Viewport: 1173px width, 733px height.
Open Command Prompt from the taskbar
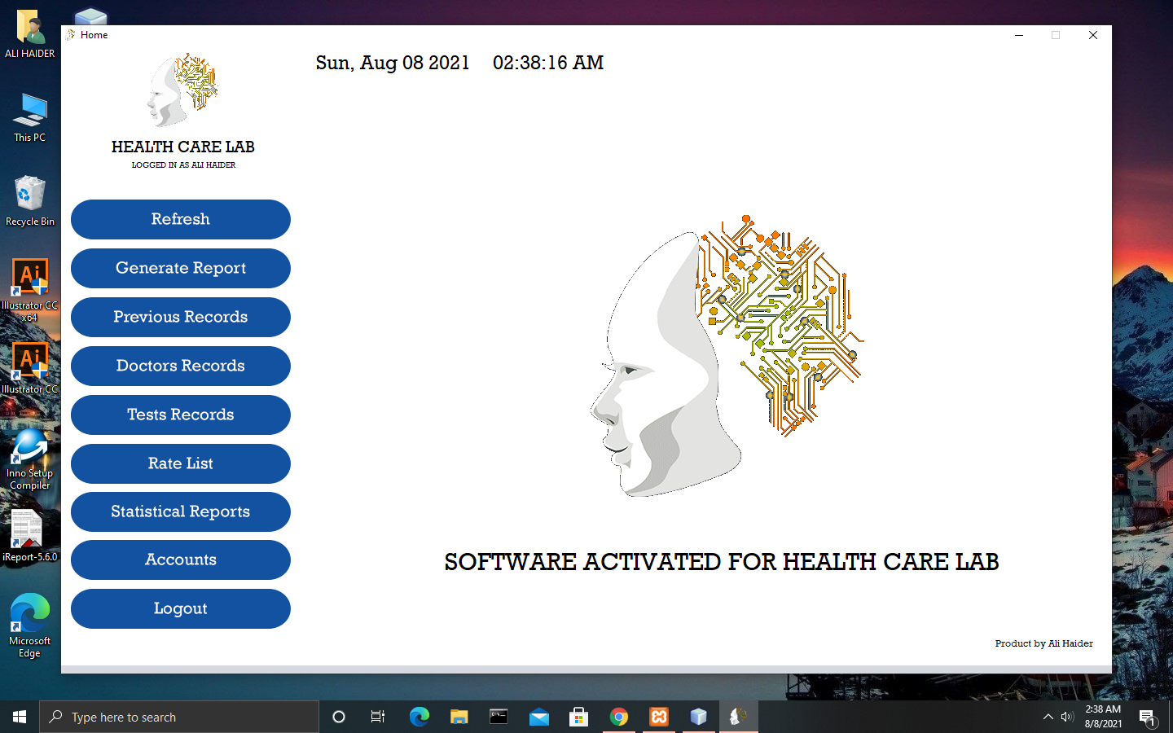(x=499, y=717)
